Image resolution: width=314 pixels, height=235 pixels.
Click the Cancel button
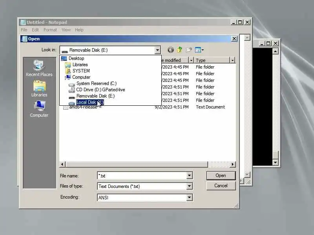pyautogui.click(x=221, y=186)
